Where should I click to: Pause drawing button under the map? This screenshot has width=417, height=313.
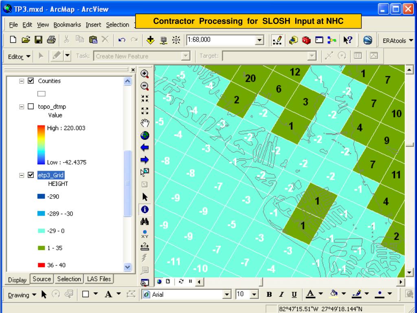coord(190,281)
